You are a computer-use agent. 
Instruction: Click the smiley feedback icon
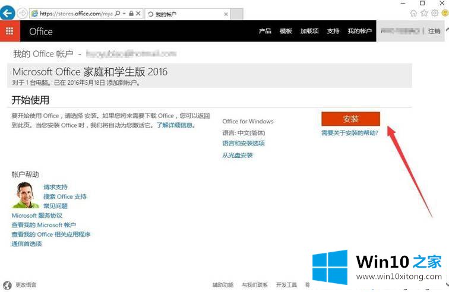pos(445,13)
